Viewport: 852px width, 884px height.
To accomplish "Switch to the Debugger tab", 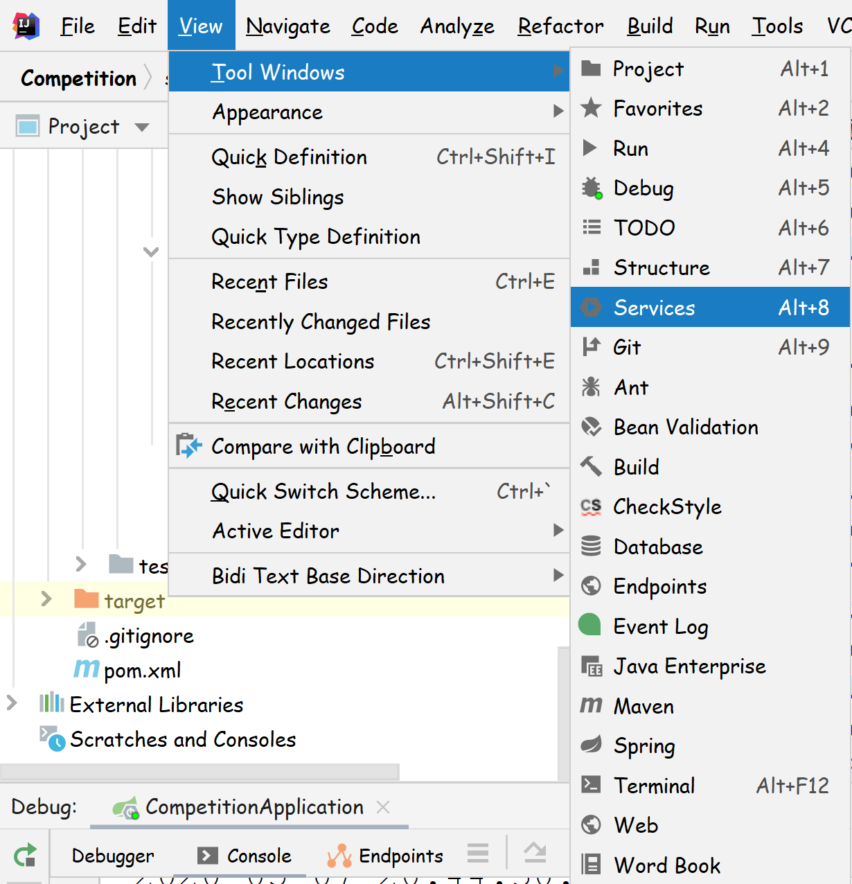I will (x=113, y=856).
